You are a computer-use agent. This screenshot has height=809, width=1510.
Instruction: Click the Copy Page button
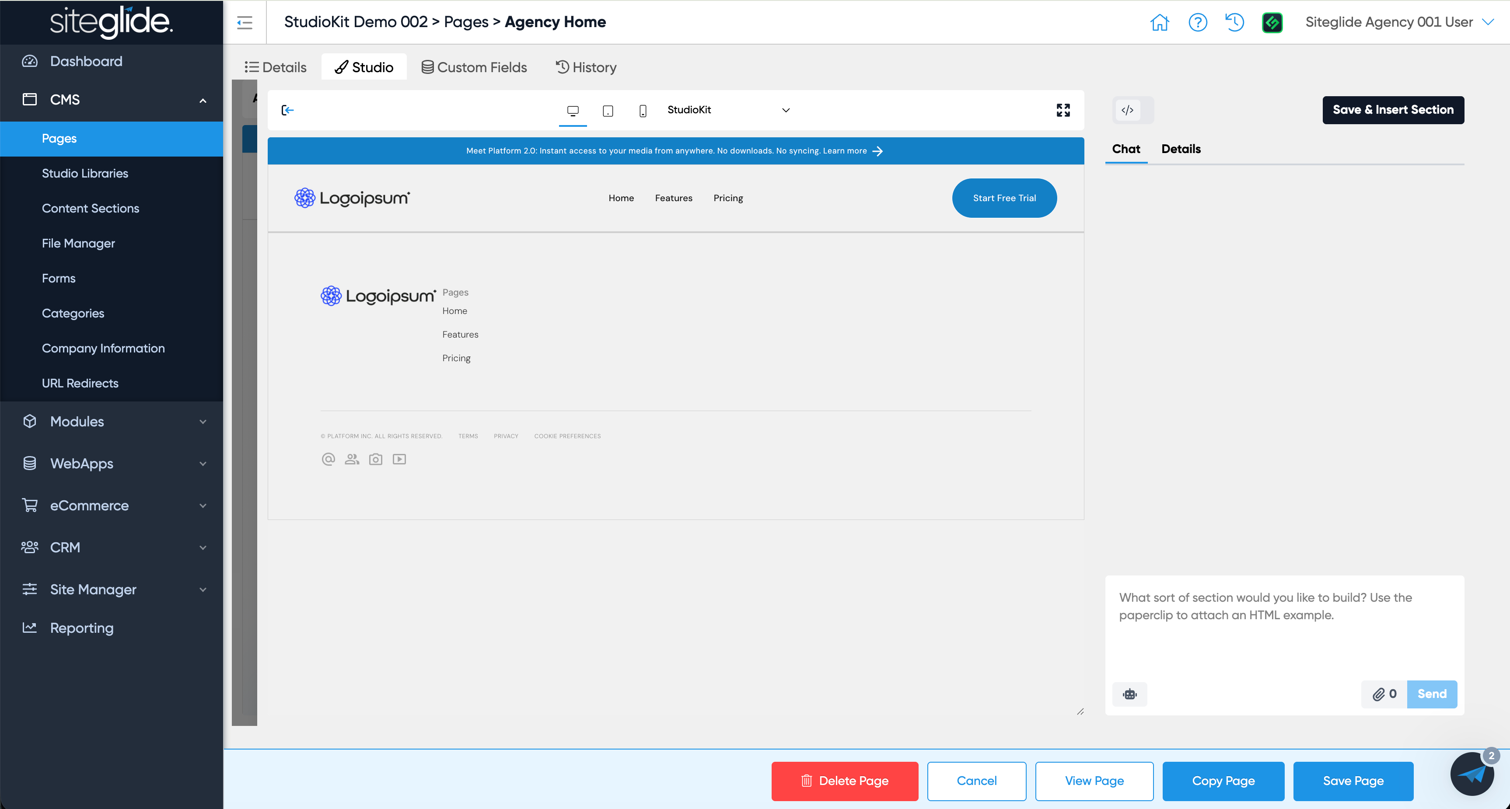1223,781
